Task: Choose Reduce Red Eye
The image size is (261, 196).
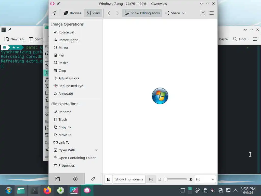Action: (68, 86)
